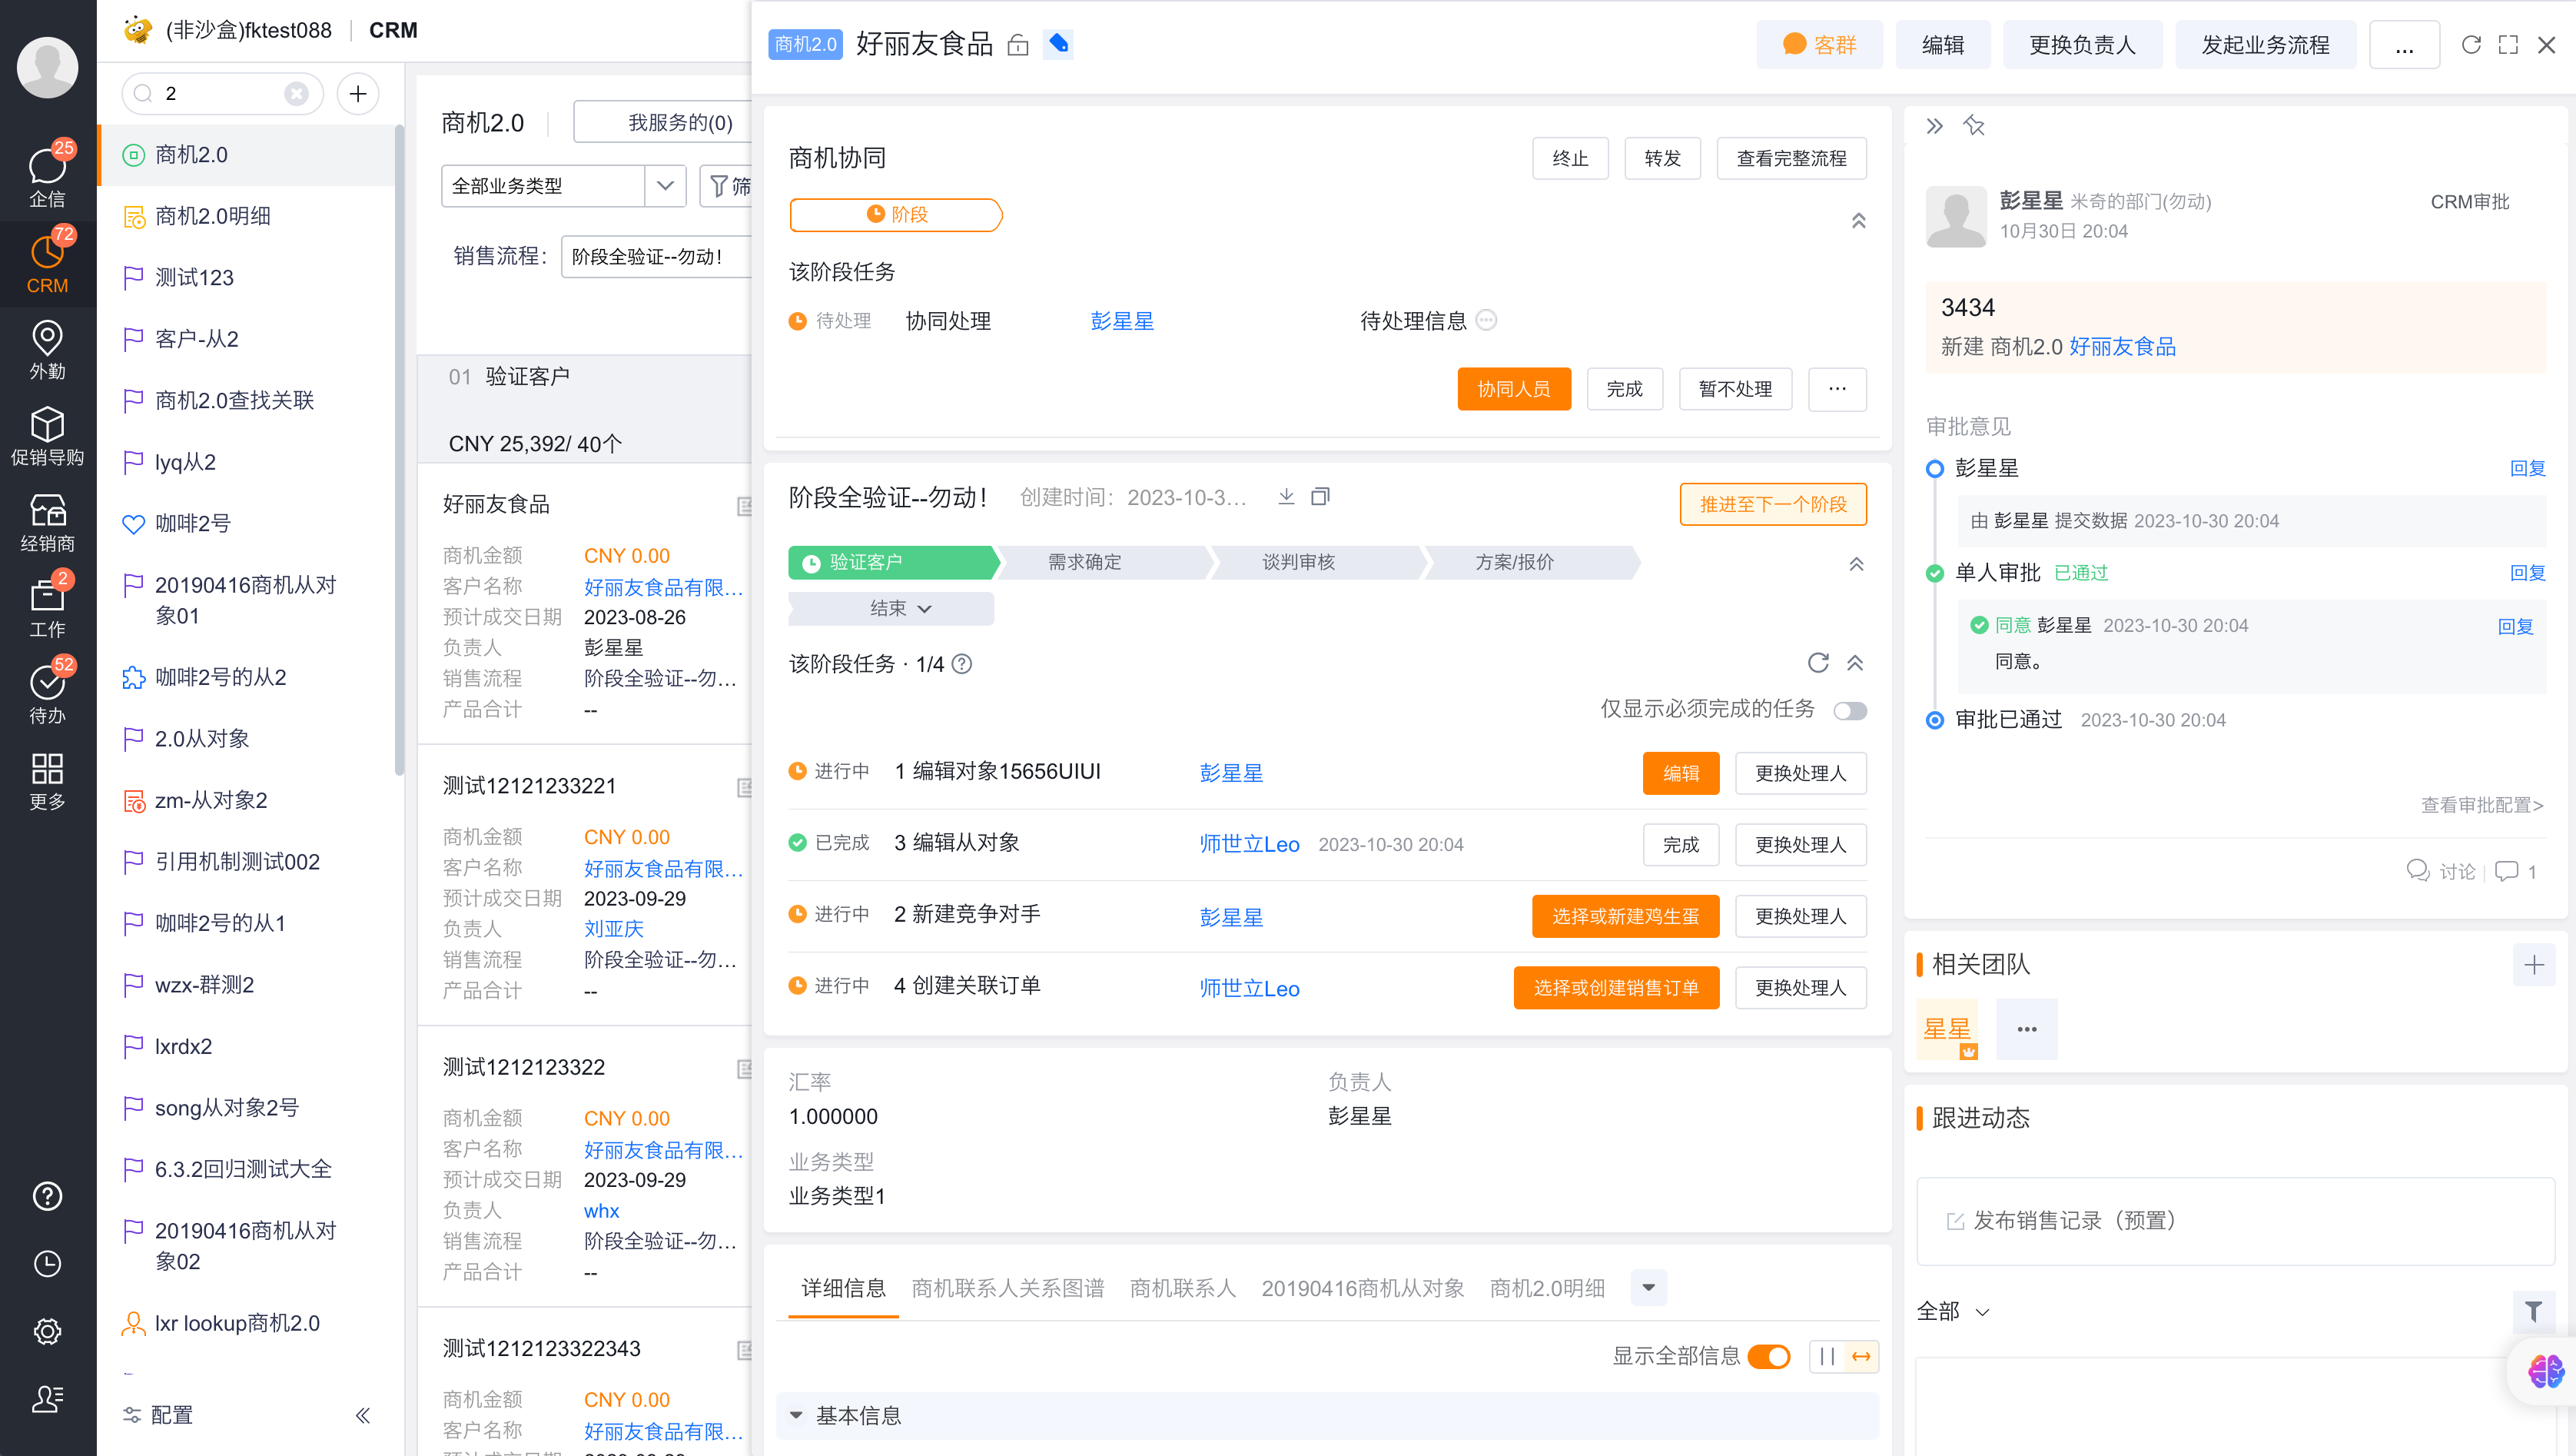
Task: Clear the search field with the X icon
Action: point(296,93)
